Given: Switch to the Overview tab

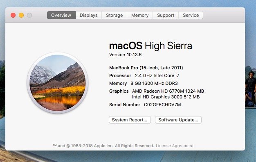Looking at the screenshot, I should click(x=61, y=15).
